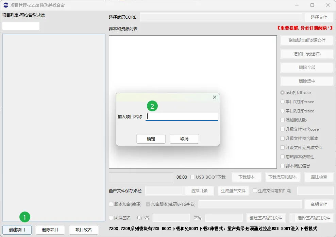
Task: Toggle 升级文件包含脚本 checkbox
Action: pos(282,139)
